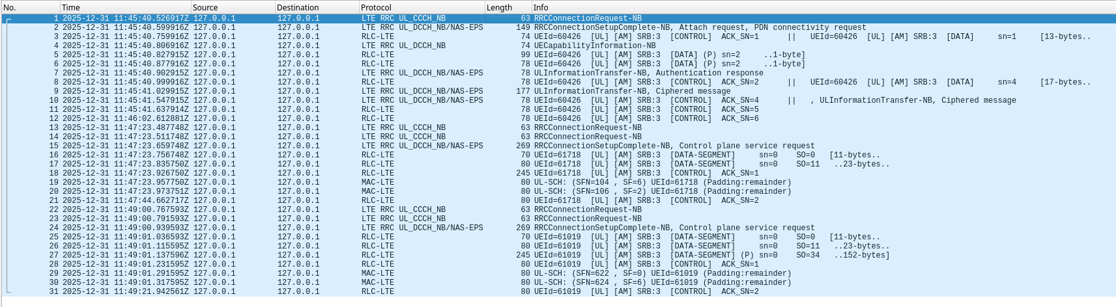Click the Time column header

(x=124, y=7)
